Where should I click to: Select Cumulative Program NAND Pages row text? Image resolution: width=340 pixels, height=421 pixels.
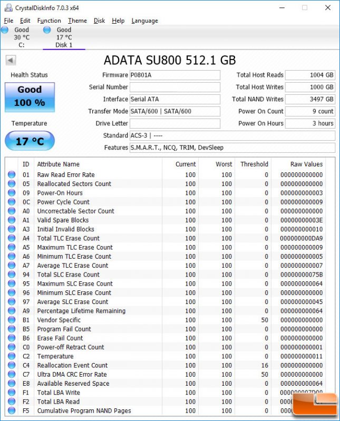[x=84, y=411]
